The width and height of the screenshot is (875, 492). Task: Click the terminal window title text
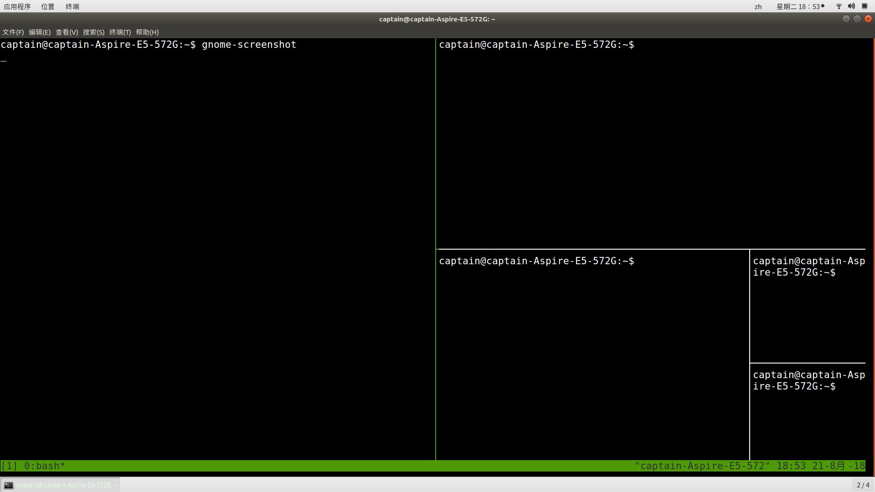point(437,19)
